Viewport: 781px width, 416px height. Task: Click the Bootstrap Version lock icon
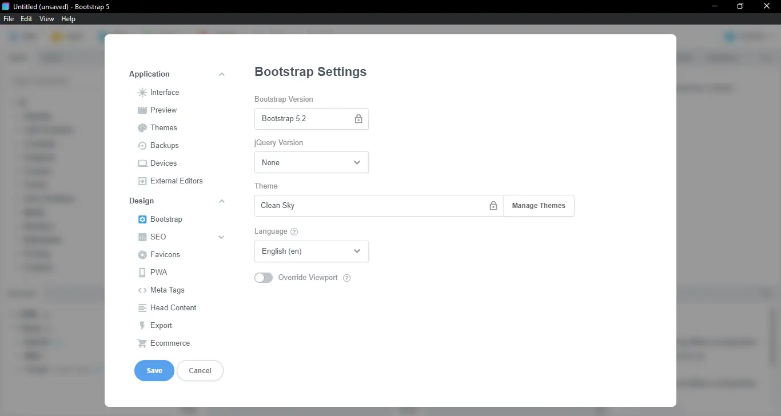(358, 119)
